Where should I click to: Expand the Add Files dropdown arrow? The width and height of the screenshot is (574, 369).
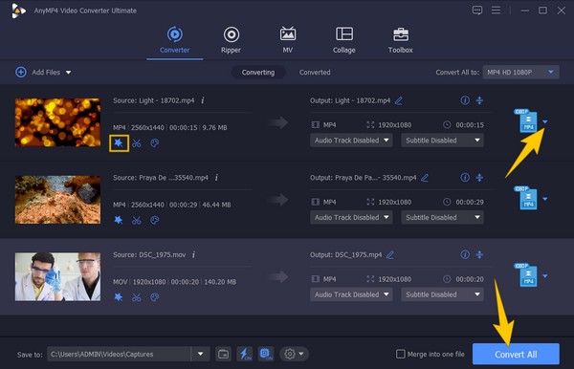[69, 73]
